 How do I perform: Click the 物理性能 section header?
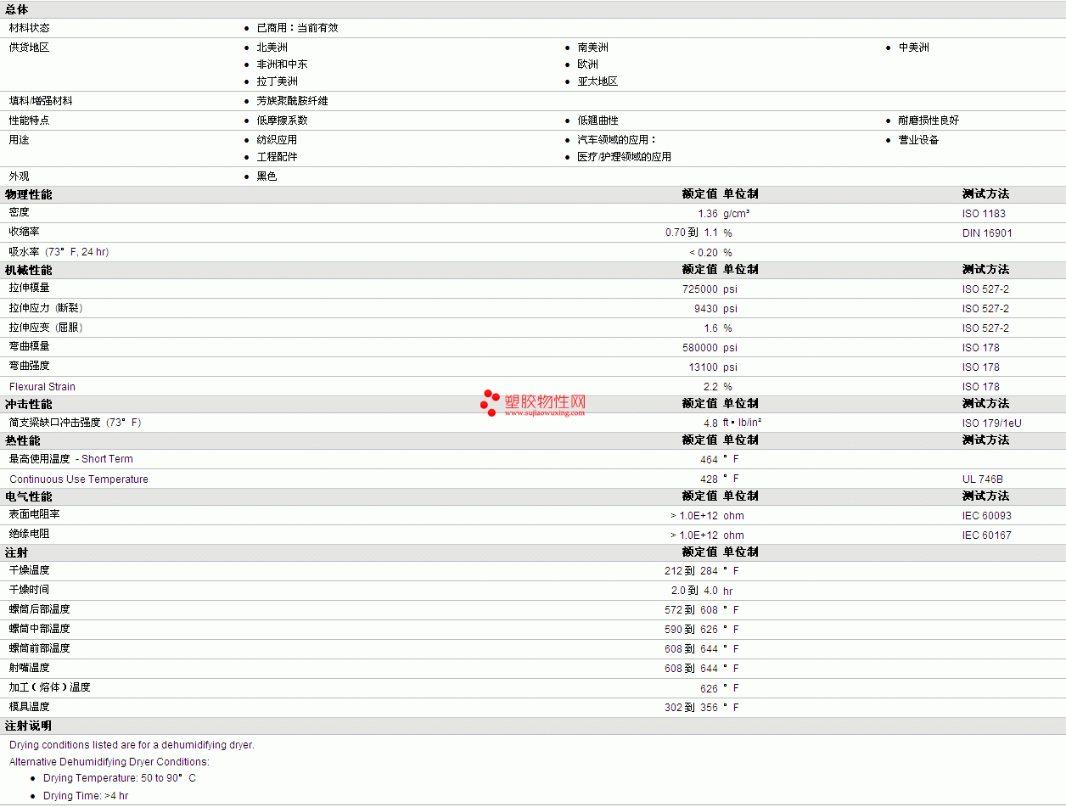pos(28,194)
